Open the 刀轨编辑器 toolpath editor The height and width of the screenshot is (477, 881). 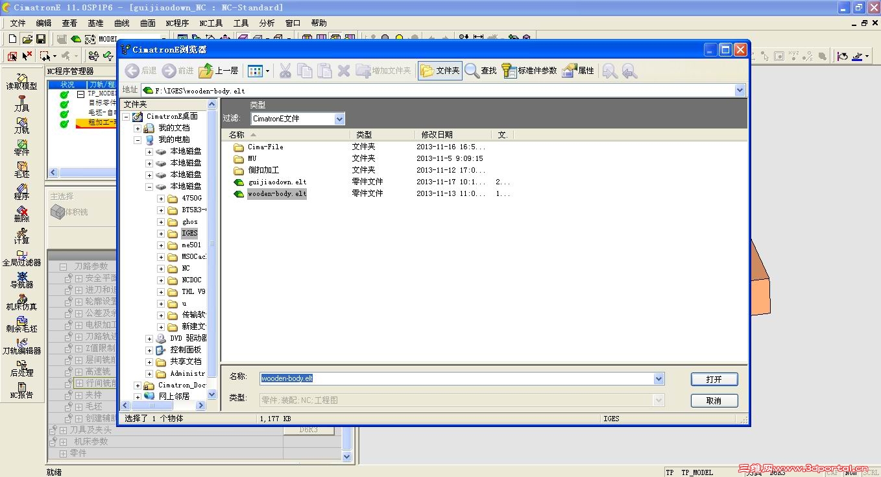click(21, 346)
